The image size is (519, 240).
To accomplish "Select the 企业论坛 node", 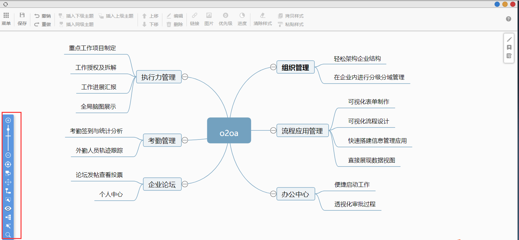I will (162, 184).
